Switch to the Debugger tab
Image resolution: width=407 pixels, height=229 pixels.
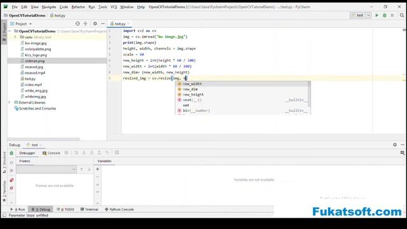click(x=27, y=153)
